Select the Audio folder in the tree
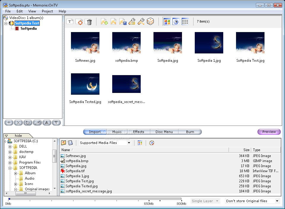Screen dimensions: 285x209 (x=29, y=178)
